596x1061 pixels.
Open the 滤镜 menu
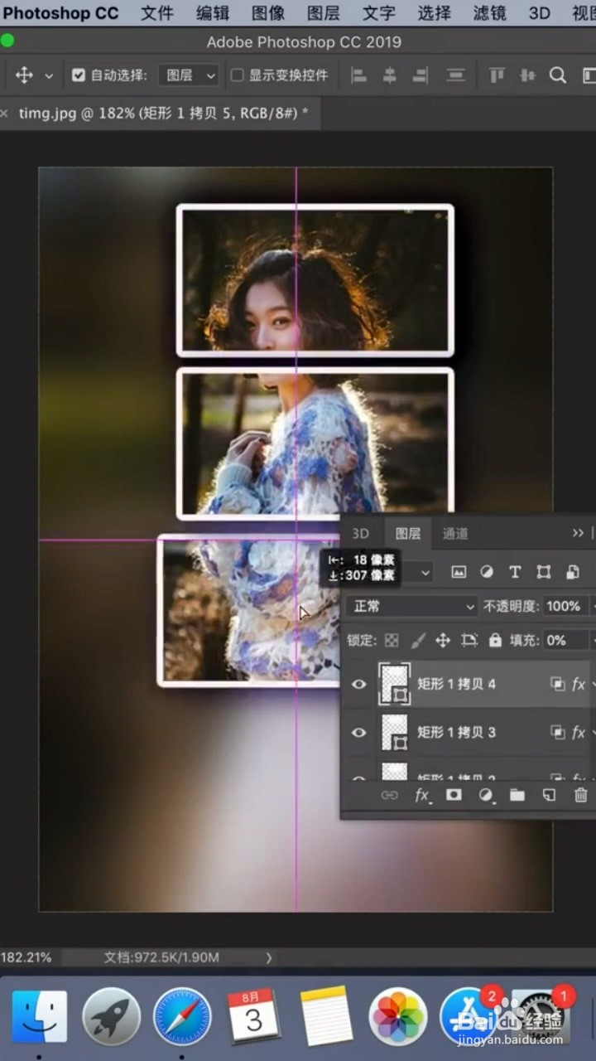click(490, 13)
